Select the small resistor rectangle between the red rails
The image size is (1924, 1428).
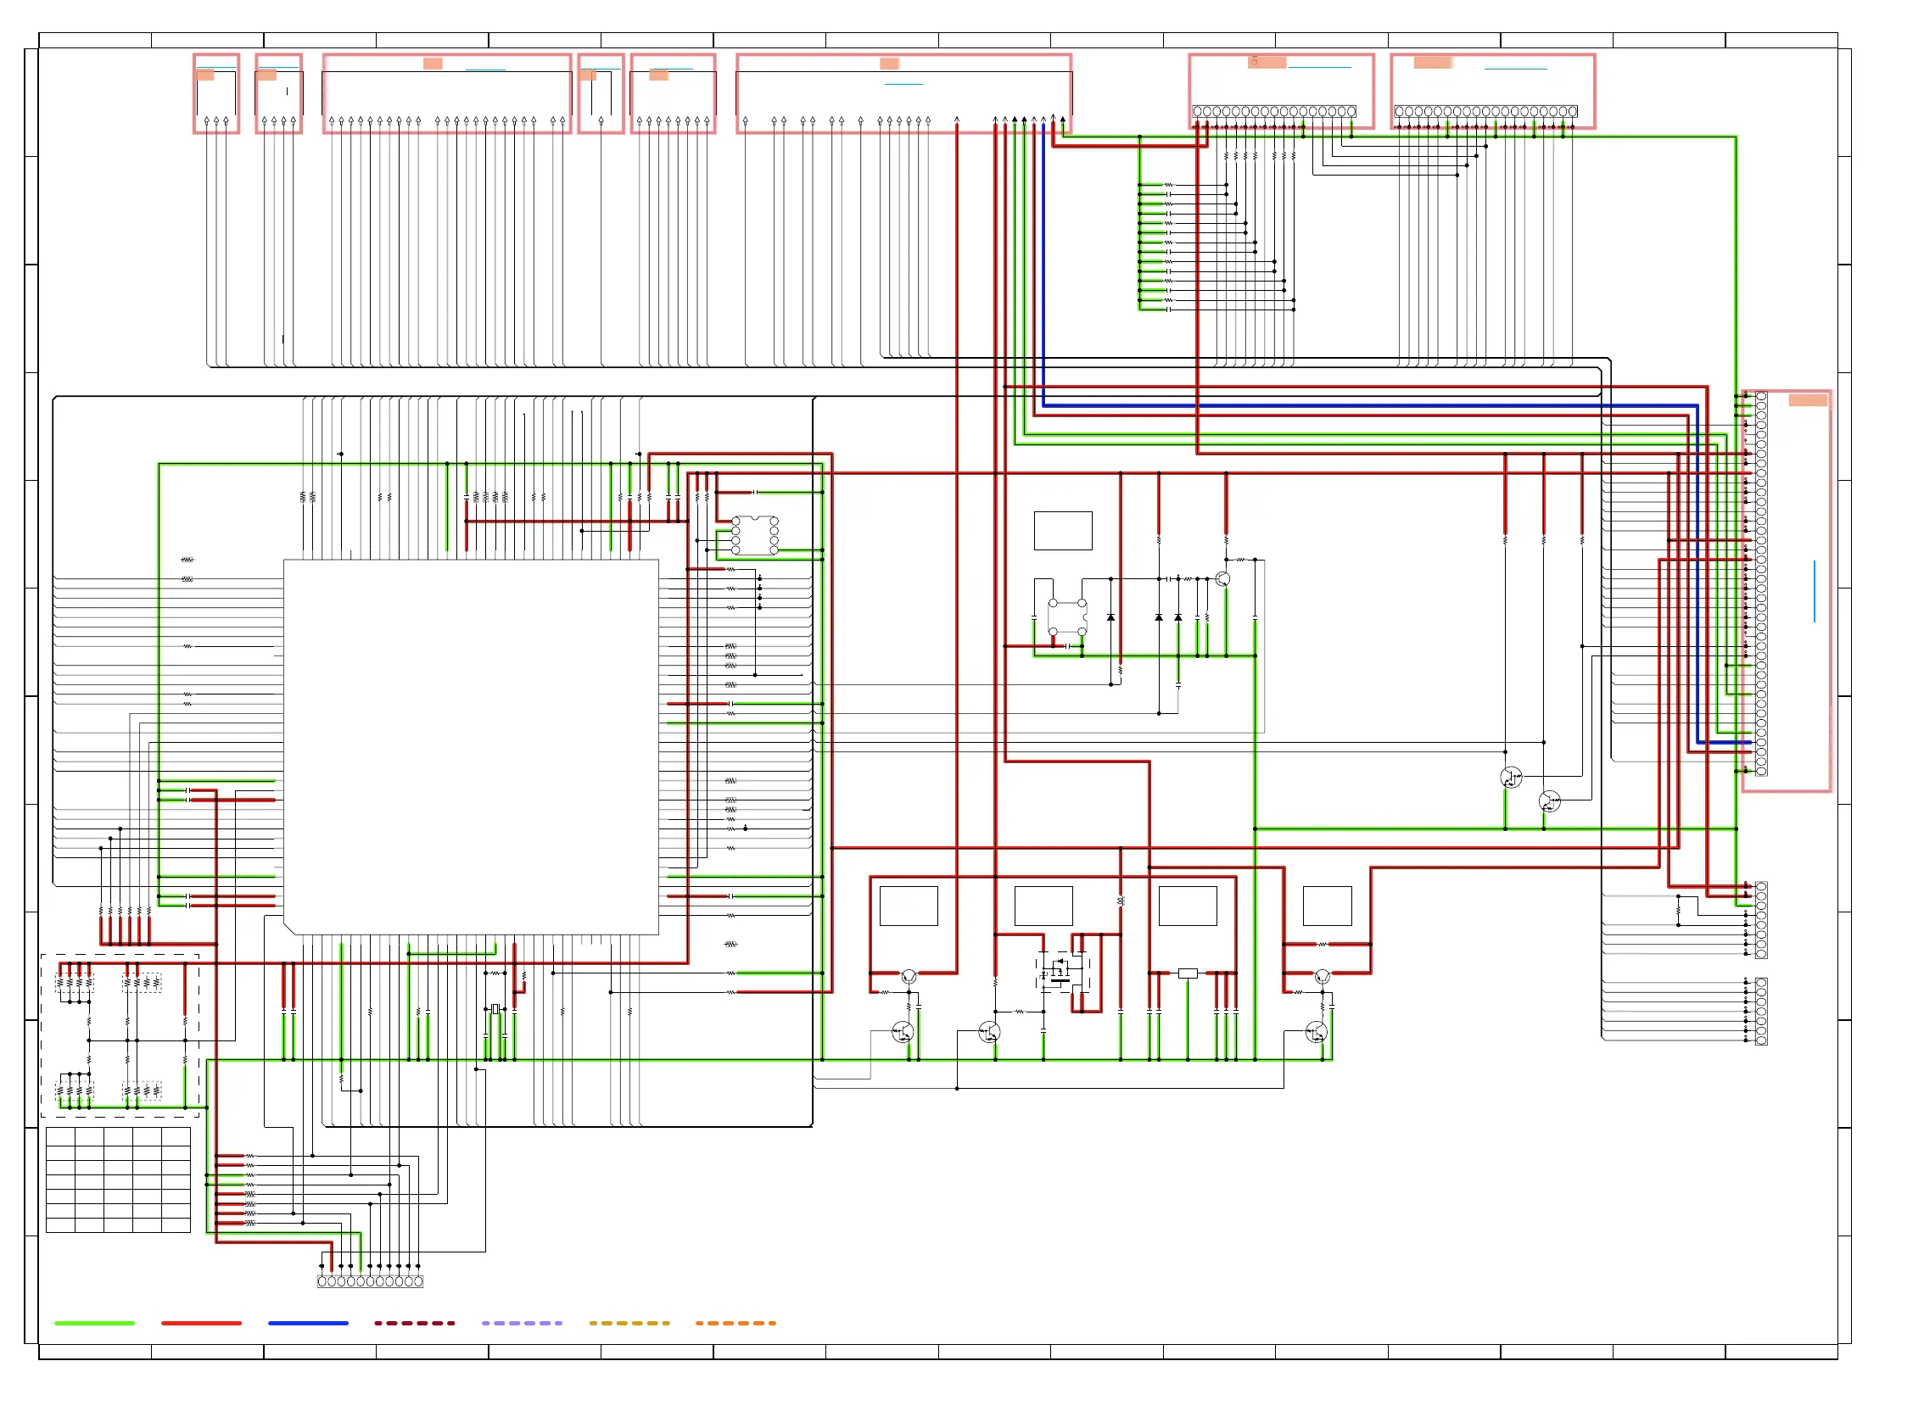point(1188,973)
